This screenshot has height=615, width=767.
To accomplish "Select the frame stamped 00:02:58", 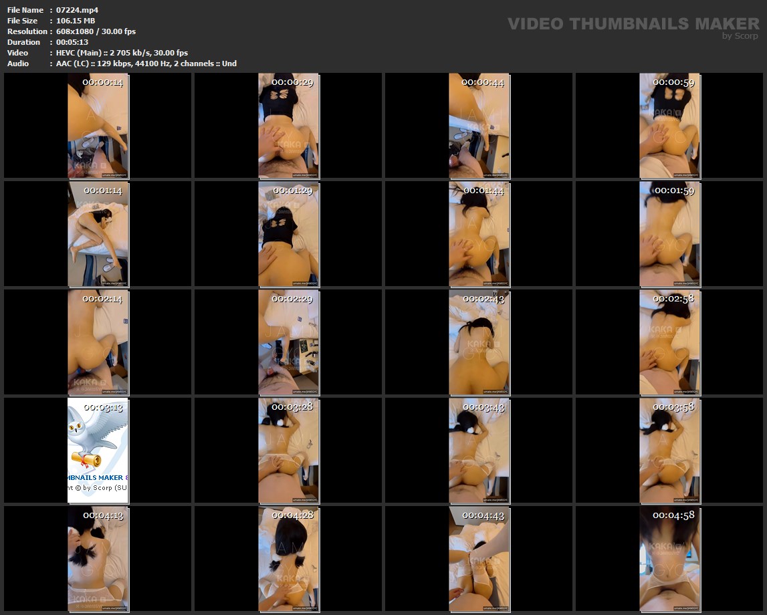I will 669,342.
